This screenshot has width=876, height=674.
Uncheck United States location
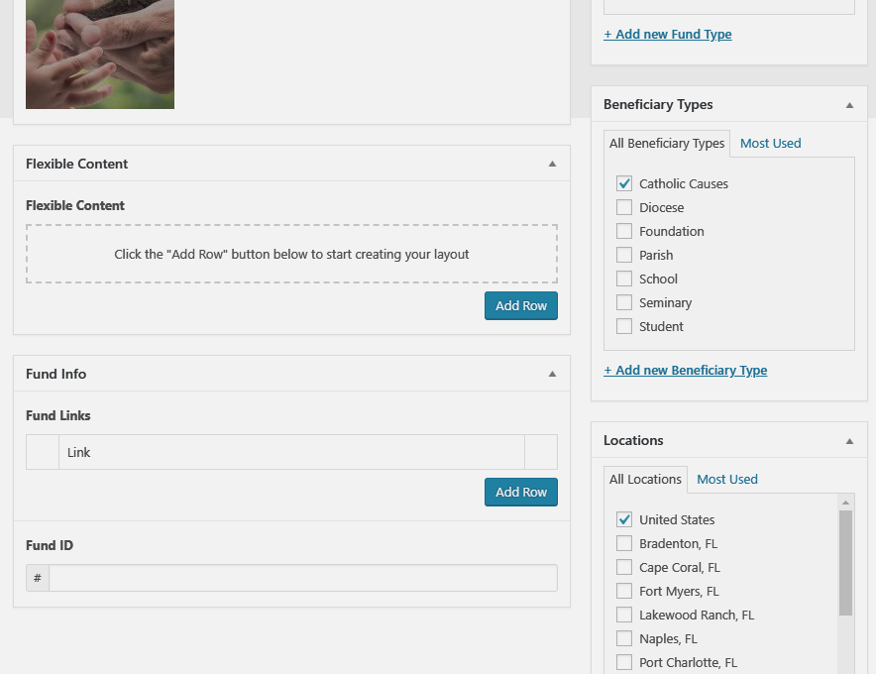[624, 519]
